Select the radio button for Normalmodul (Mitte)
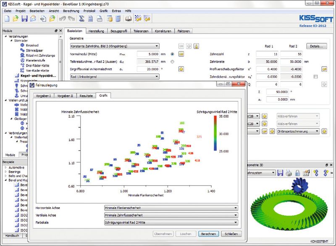Image resolution: width=336 pixels, height=246 pixels. [x=172, y=54]
